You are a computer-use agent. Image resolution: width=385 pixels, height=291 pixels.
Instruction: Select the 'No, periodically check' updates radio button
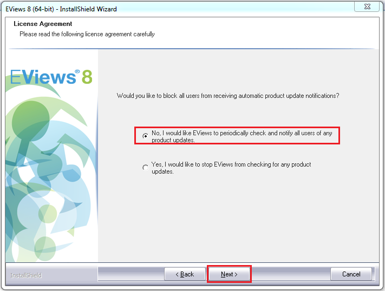pos(145,136)
